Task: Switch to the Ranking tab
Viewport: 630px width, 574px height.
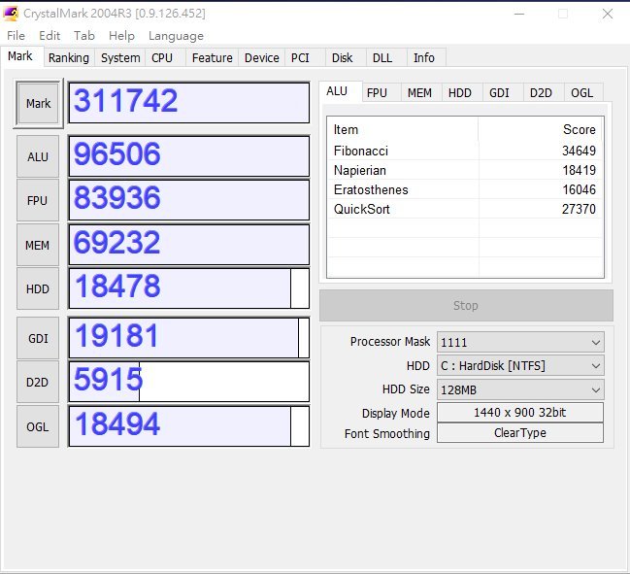Action: 69,58
